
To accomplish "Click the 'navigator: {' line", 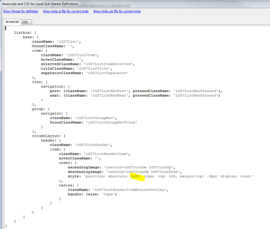I will coord(54,113).
